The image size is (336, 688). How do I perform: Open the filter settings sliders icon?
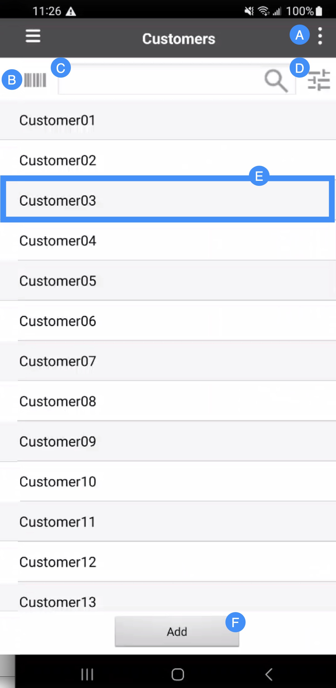(x=319, y=80)
